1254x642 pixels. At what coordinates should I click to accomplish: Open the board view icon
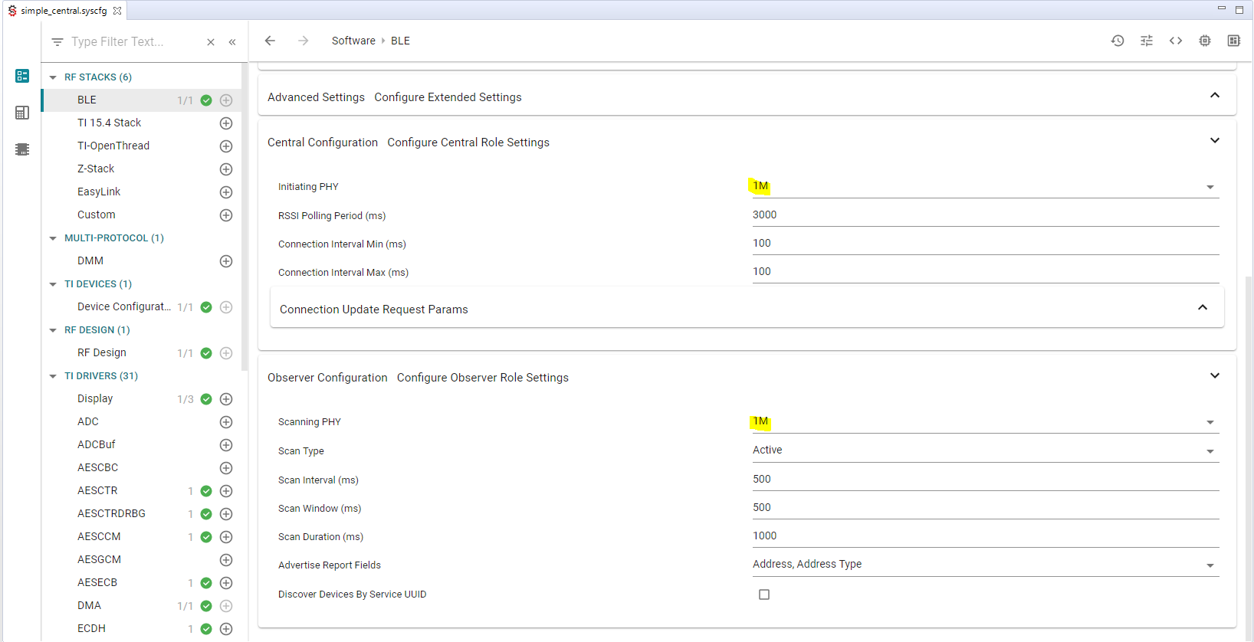pos(1233,41)
